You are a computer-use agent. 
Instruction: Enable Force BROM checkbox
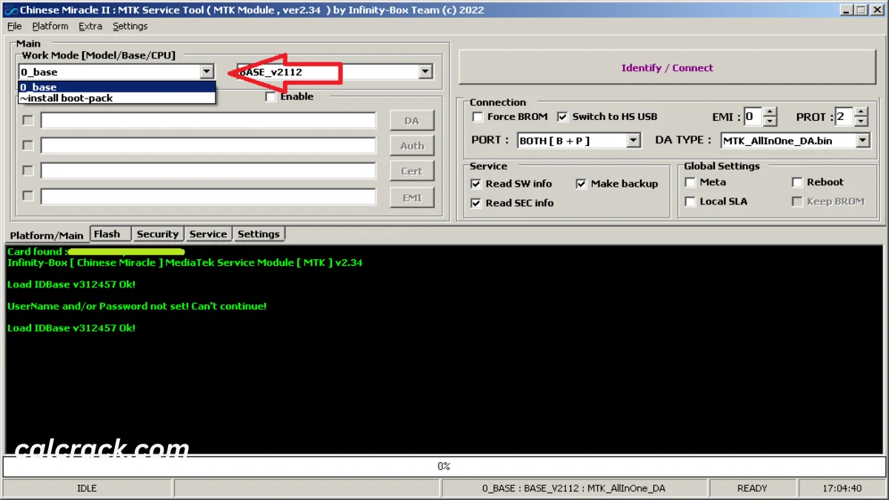click(478, 116)
